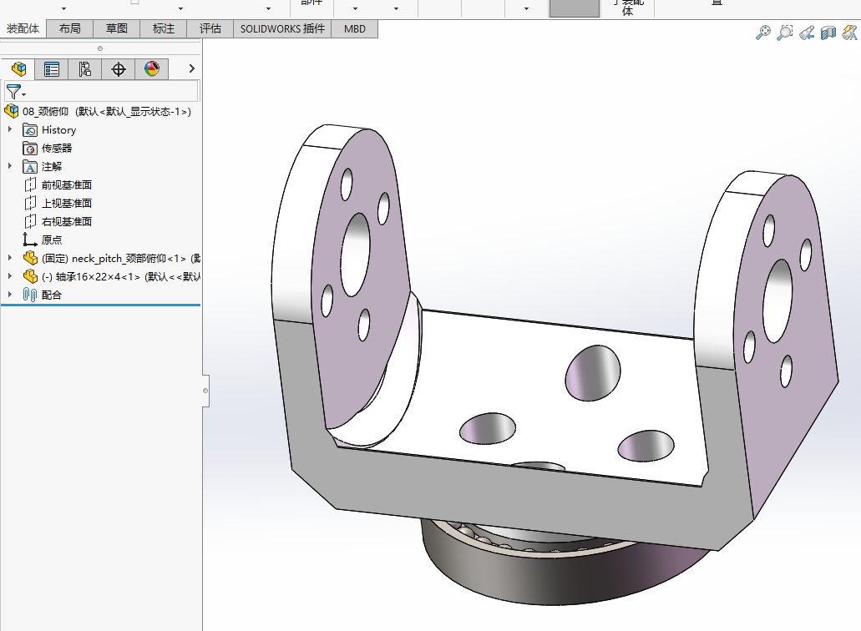
Task: Expand the 注解 annotations folder
Action: coord(10,166)
